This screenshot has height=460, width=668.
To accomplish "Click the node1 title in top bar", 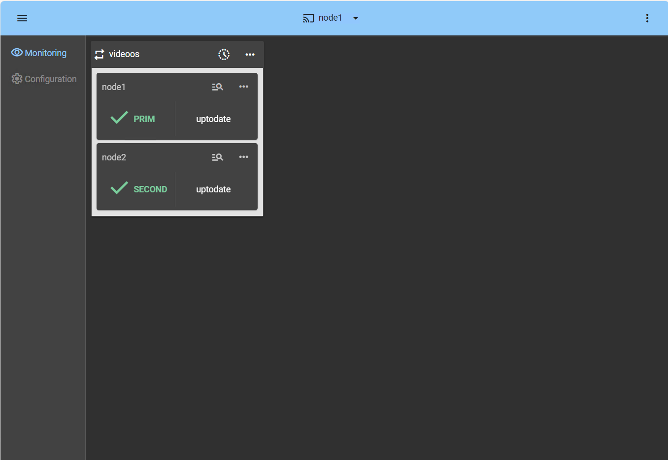I will click(x=330, y=18).
